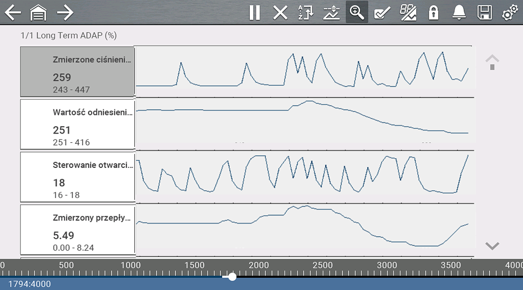Select the Wartość odniesieni... parameter panel

coord(77,124)
